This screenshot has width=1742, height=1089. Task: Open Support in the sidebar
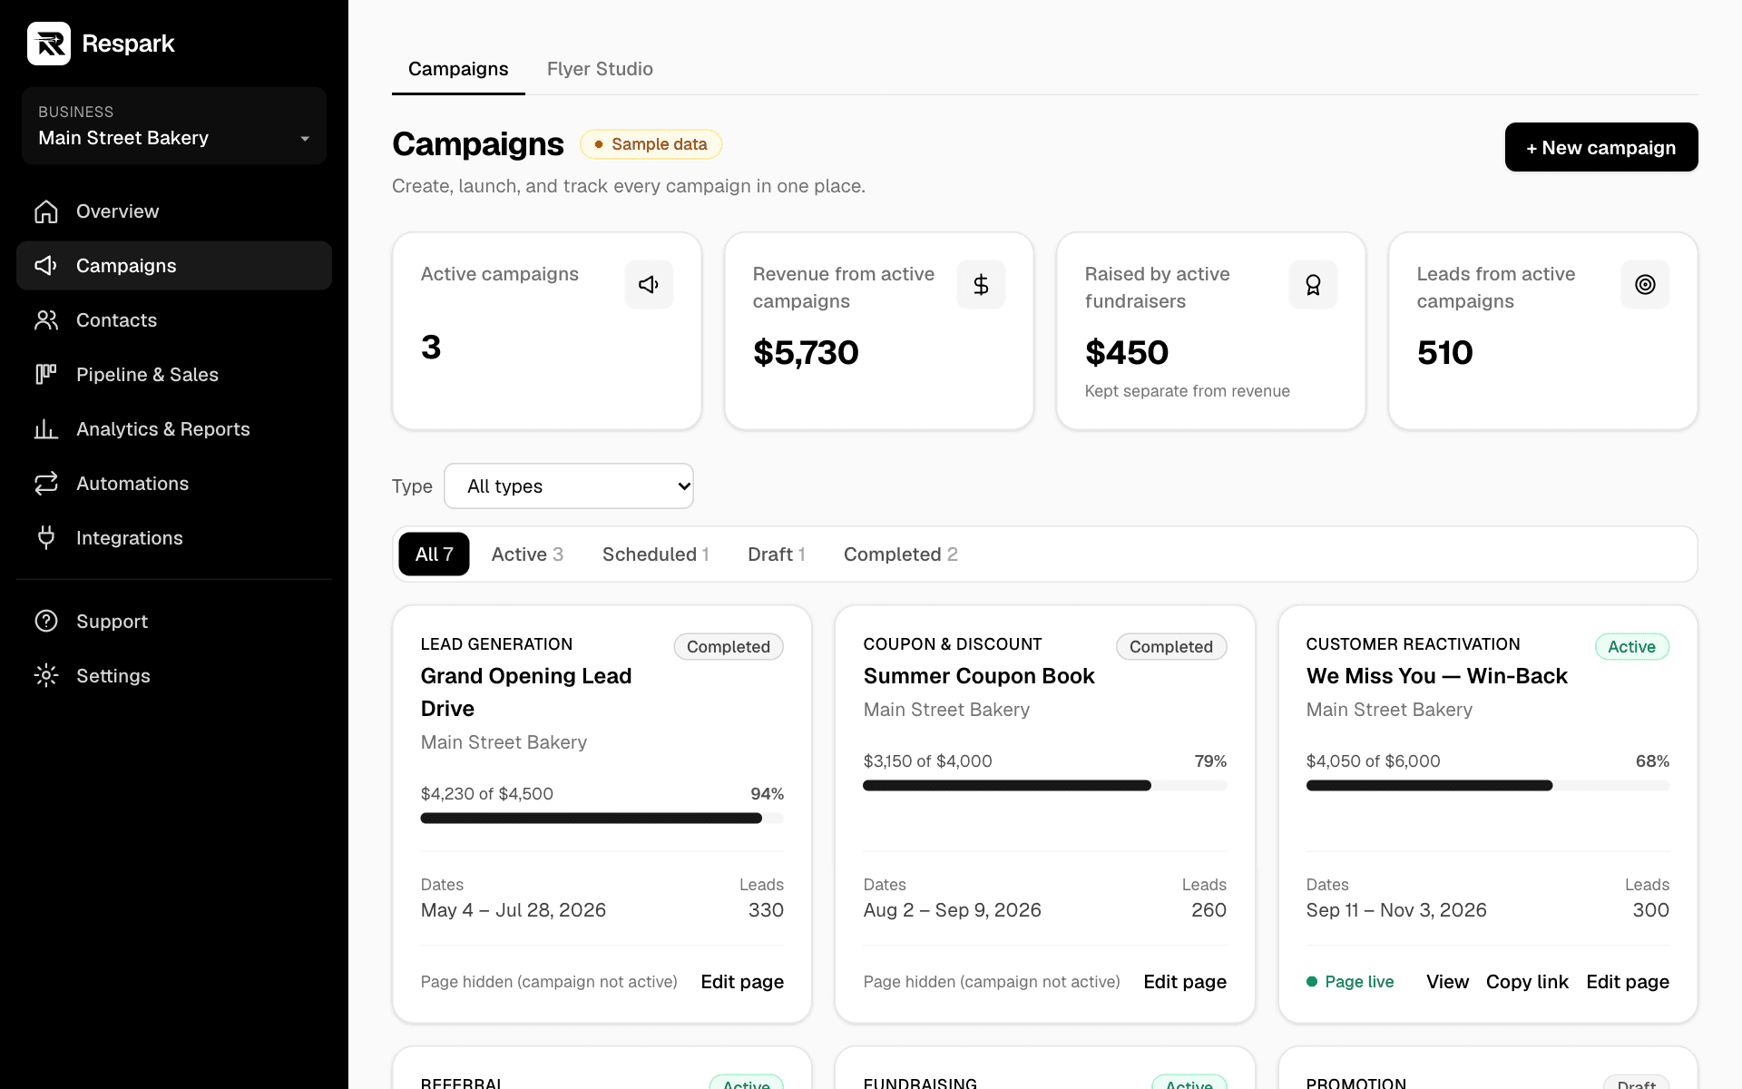[174, 622]
